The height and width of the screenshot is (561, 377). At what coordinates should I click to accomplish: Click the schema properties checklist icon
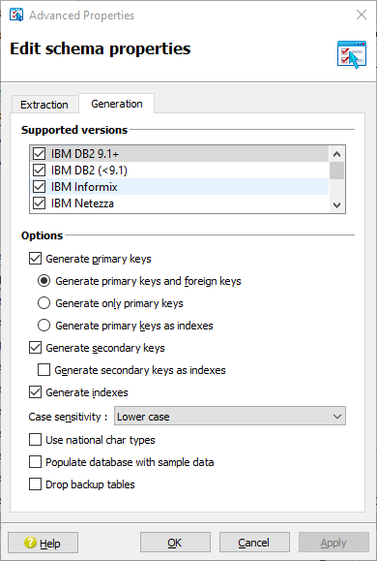[x=352, y=54]
